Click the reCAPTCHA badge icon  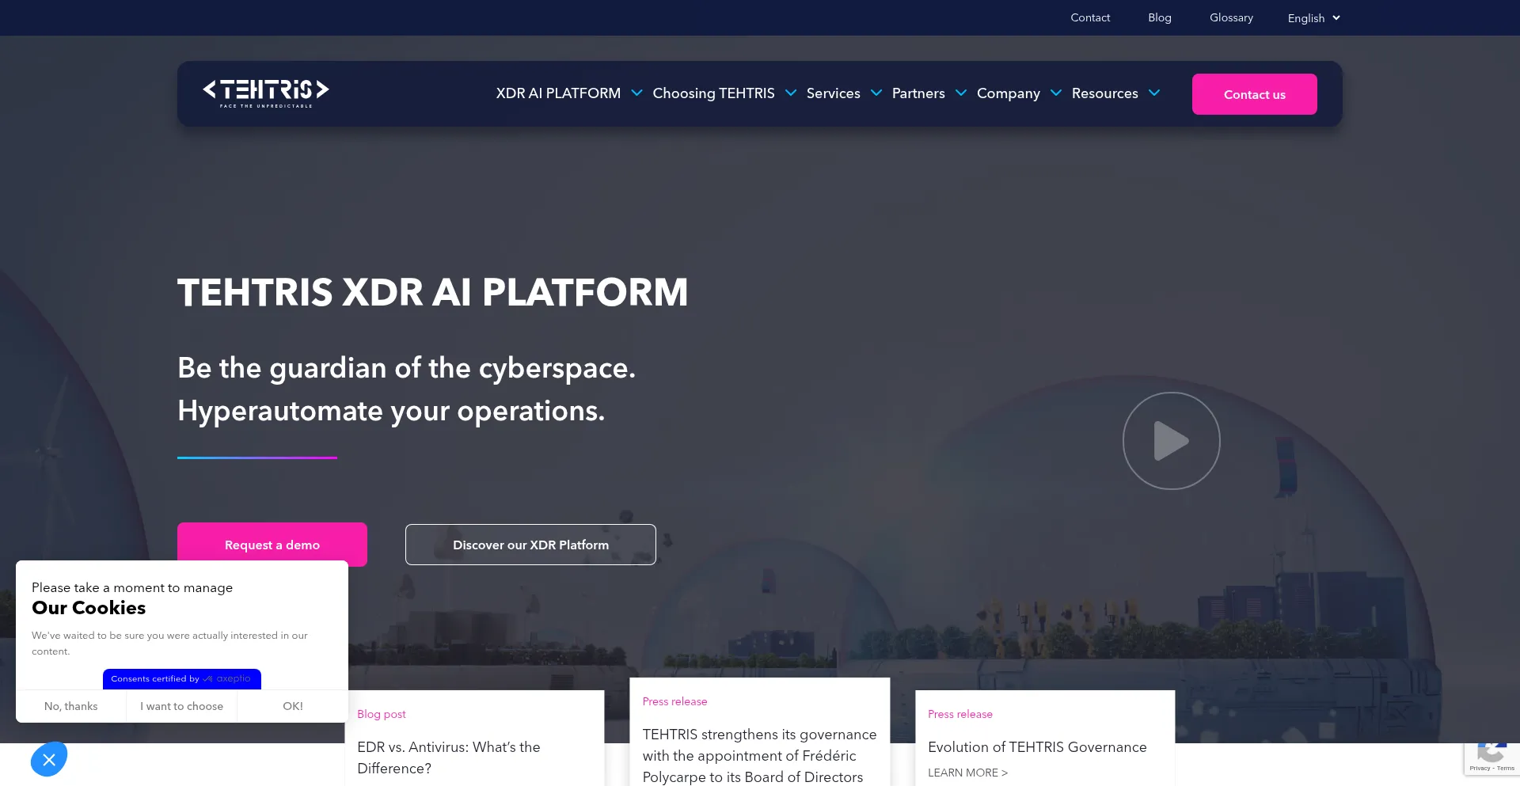click(1491, 756)
